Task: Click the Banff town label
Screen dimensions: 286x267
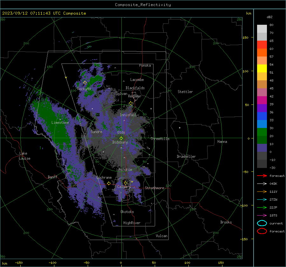Action: pyautogui.click(x=52, y=177)
